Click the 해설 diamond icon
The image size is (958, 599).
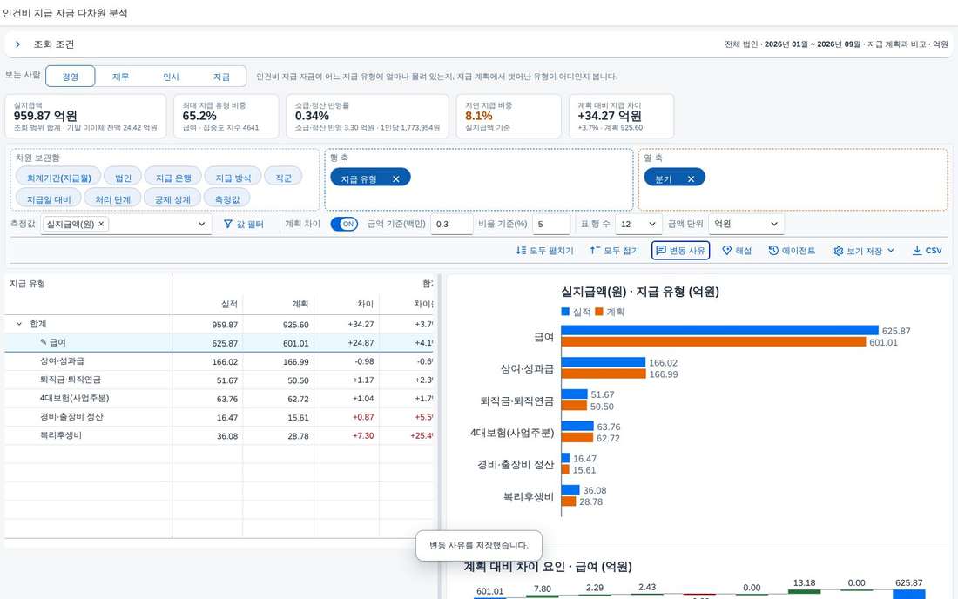pyautogui.click(x=726, y=251)
